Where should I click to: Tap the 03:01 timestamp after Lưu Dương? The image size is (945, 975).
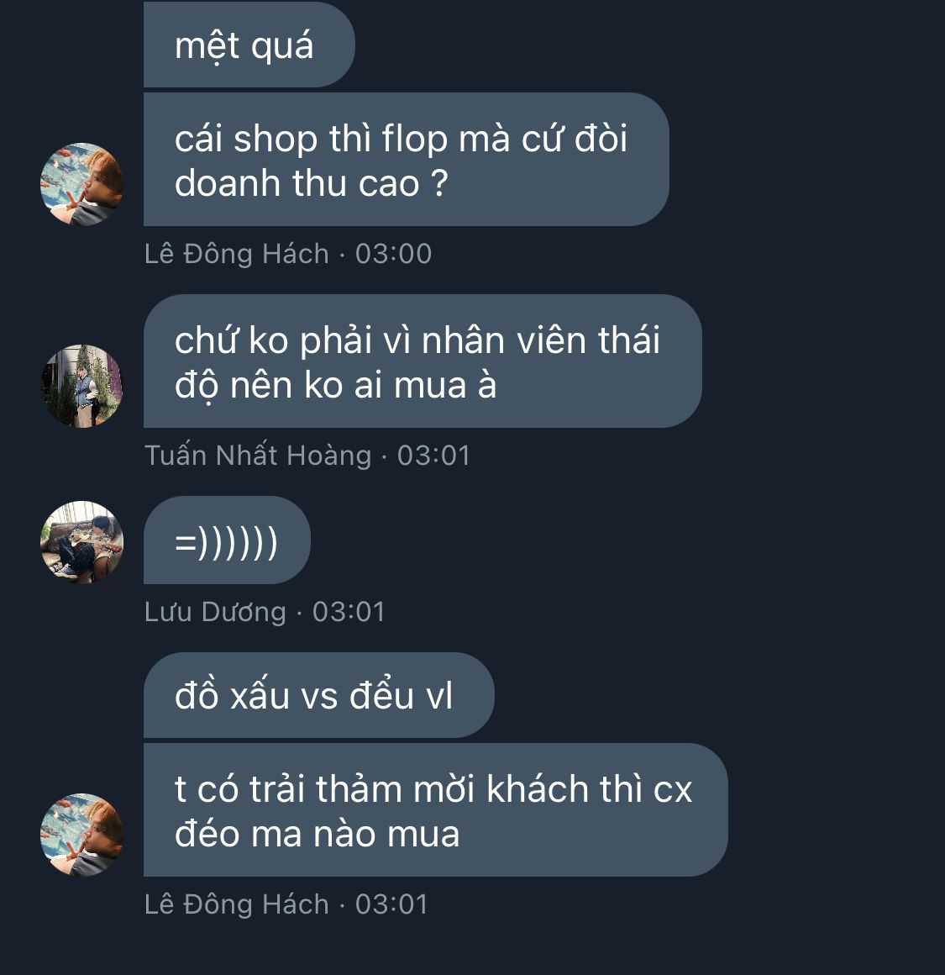point(349,612)
